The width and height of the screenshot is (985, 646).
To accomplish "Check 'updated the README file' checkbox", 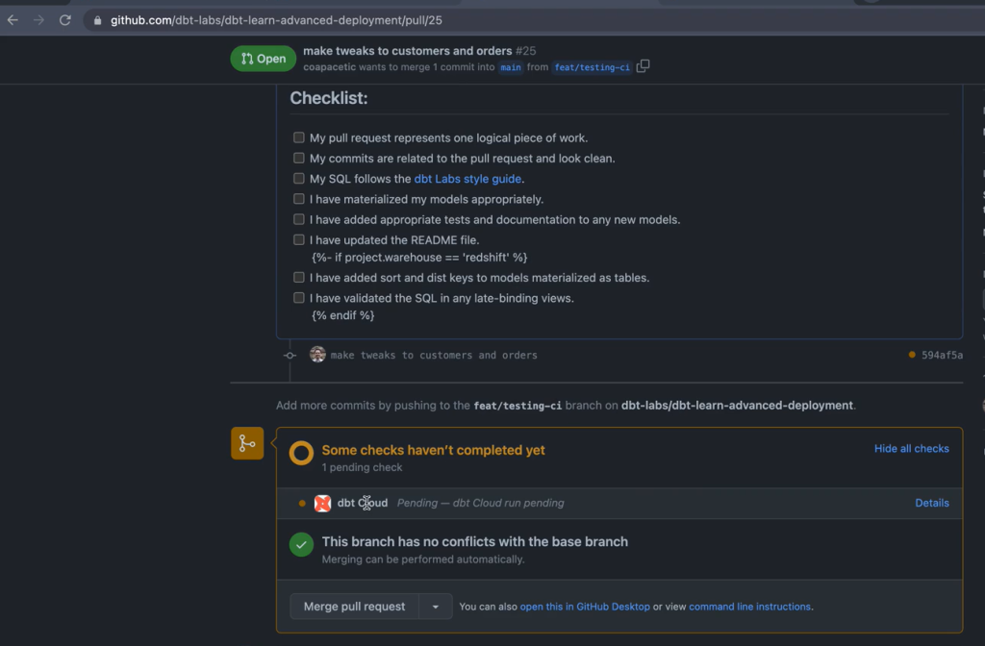I will (x=299, y=239).
